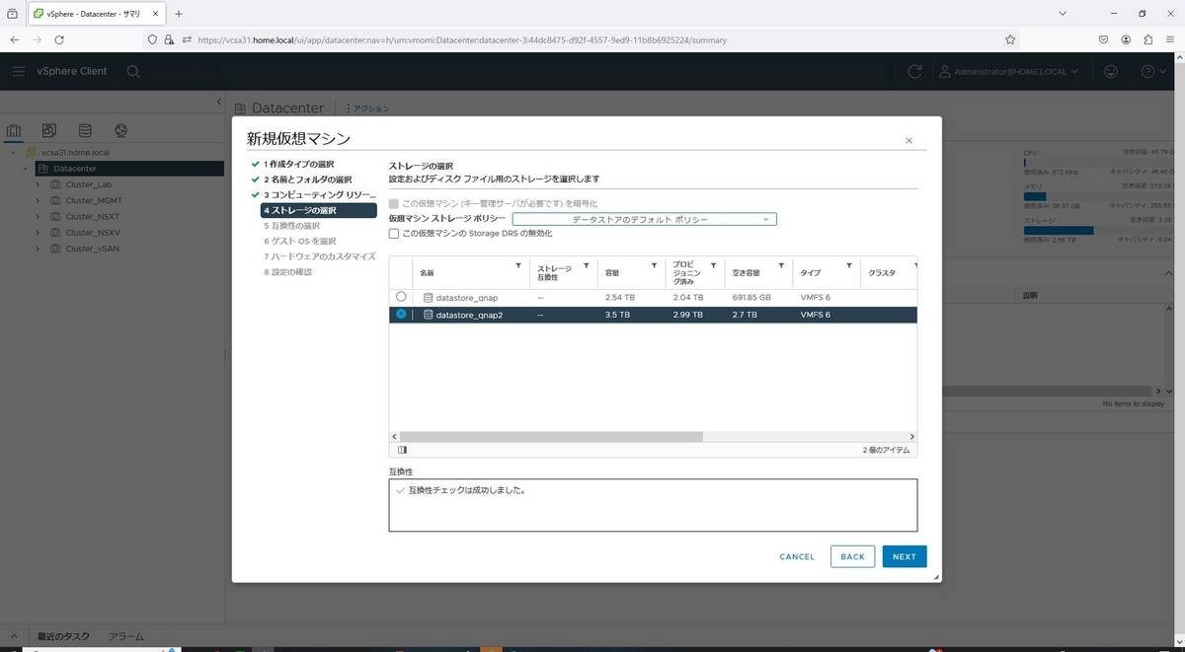Image resolution: width=1185 pixels, height=652 pixels.
Task: Select step 4 ストレージの選択
Action: pyautogui.click(x=318, y=210)
